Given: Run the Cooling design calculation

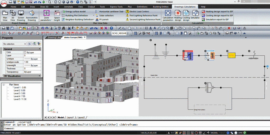Looking at the screenshot, I should click(186, 16).
